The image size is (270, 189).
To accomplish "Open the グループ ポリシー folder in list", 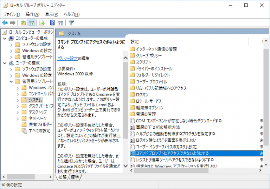I will (149, 55).
